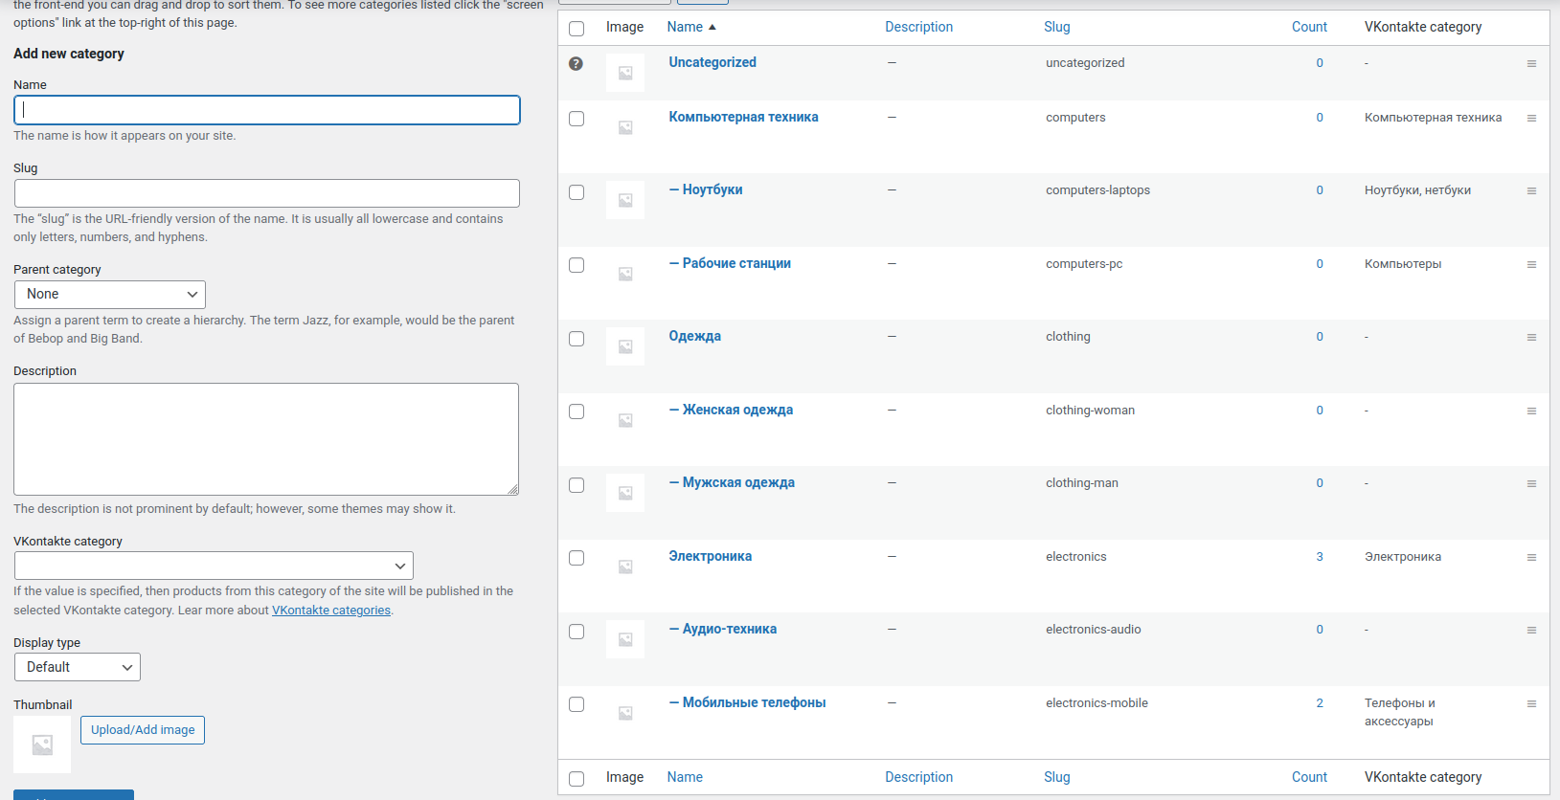Focus the category Name input field
1560x800 pixels.
pos(267,110)
